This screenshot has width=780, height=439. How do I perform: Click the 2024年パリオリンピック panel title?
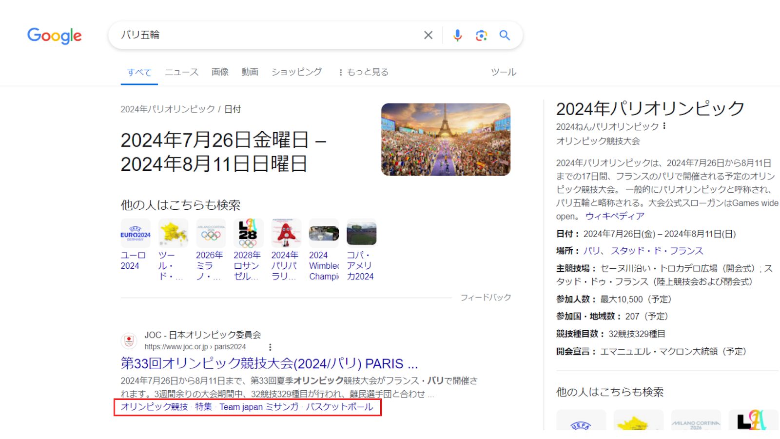(650, 108)
